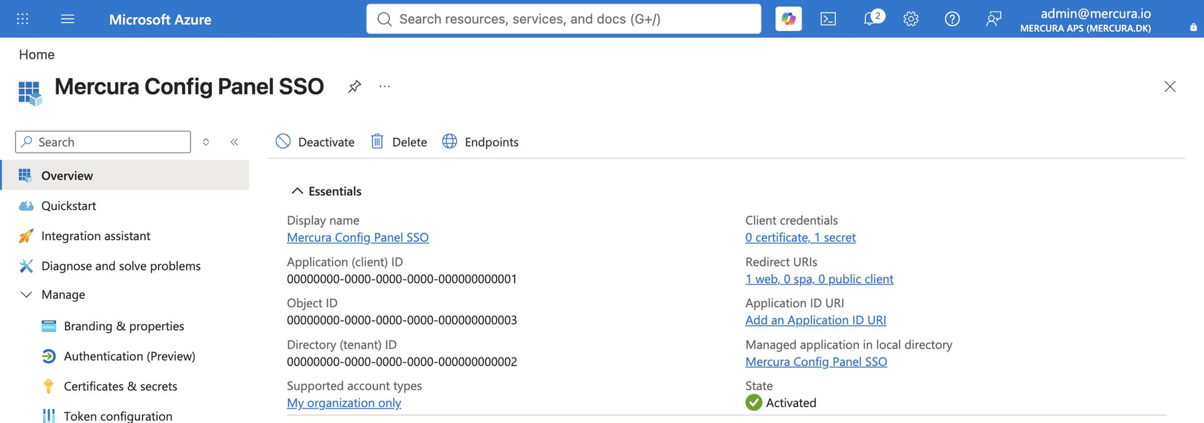Launch Copilot from the top bar
1204x423 pixels.
pyautogui.click(x=789, y=19)
